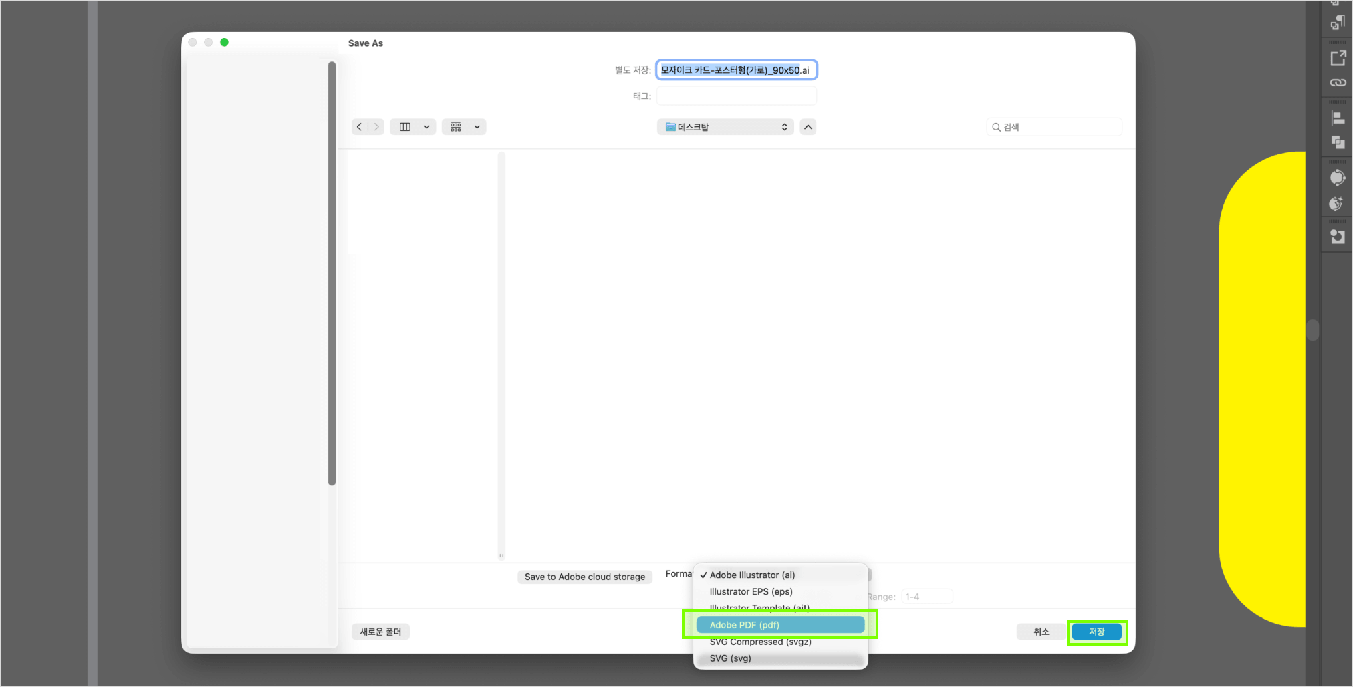Open the Paragraph Styles panel icon

[x=1338, y=23]
